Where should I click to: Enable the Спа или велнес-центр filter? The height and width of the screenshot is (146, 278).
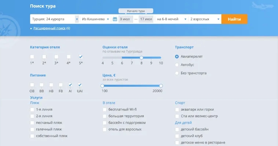[x=177, y=116]
